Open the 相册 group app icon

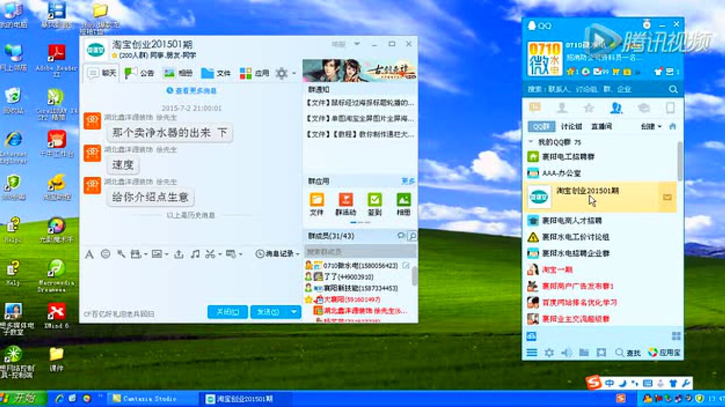(403, 204)
